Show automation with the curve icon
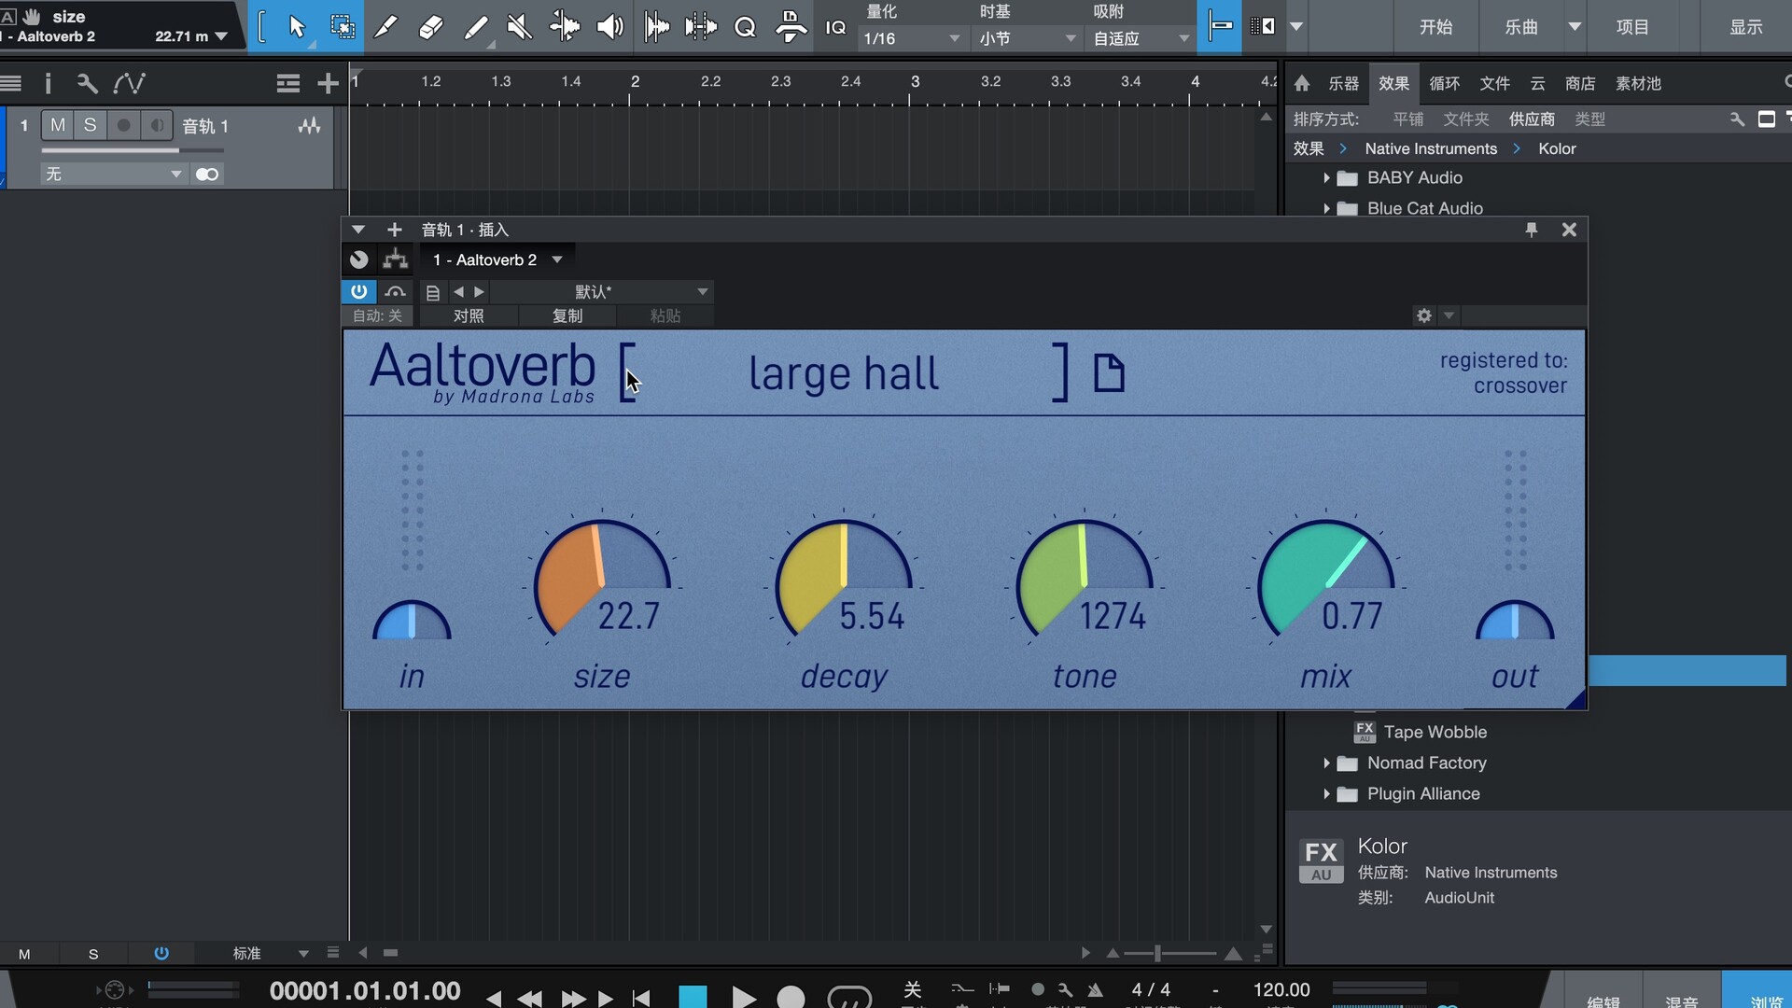 [x=129, y=84]
